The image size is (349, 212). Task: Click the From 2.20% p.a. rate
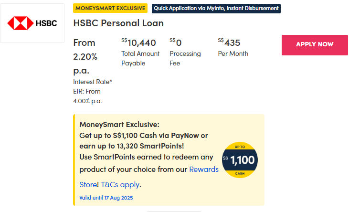tap(85, 56)
